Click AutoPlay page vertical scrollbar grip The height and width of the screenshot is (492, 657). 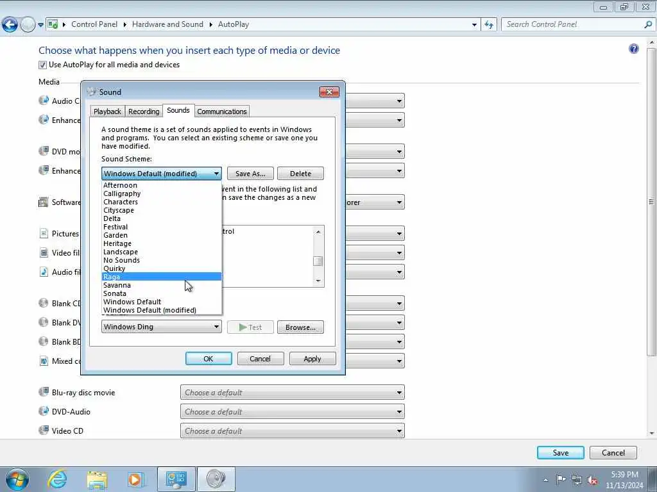pos(651,202)
